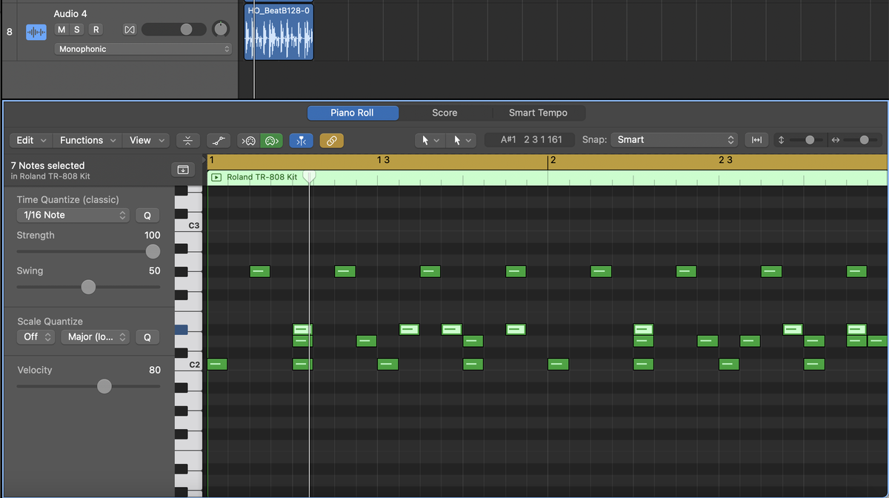Switch to the Score tab

[444, 113]
